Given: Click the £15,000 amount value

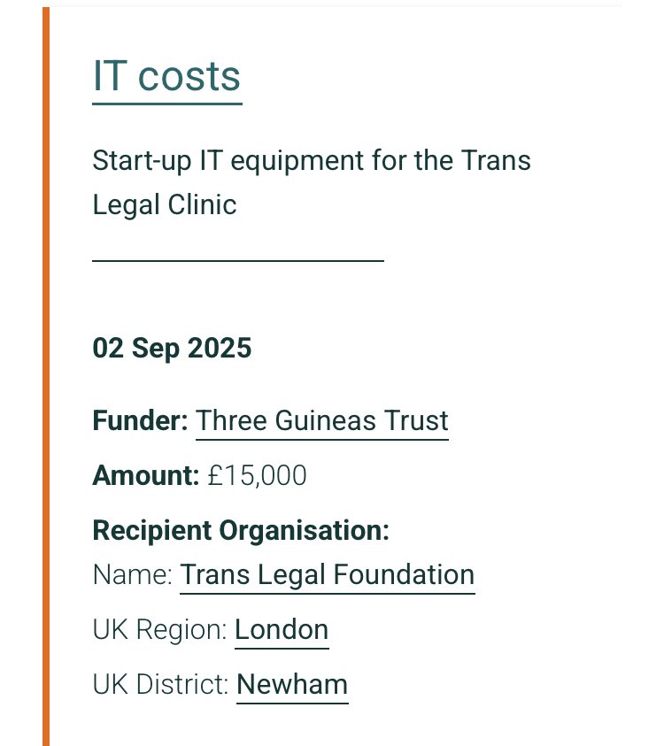Looking at the screenshot, I should coord(257,476).
